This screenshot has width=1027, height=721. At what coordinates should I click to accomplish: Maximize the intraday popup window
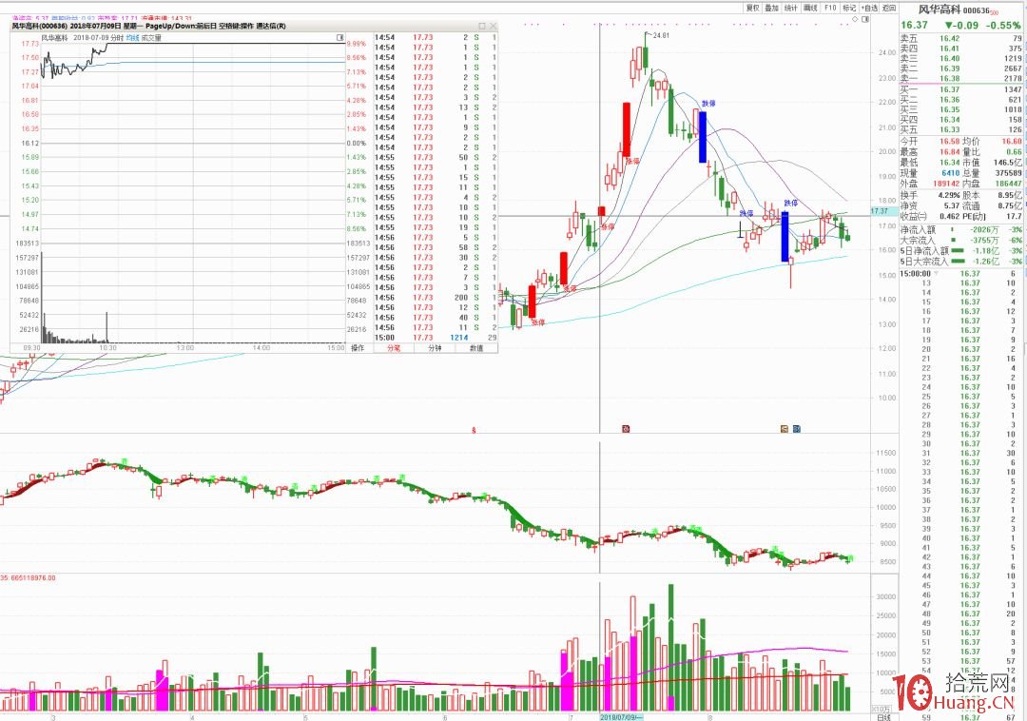click(482, 27)
